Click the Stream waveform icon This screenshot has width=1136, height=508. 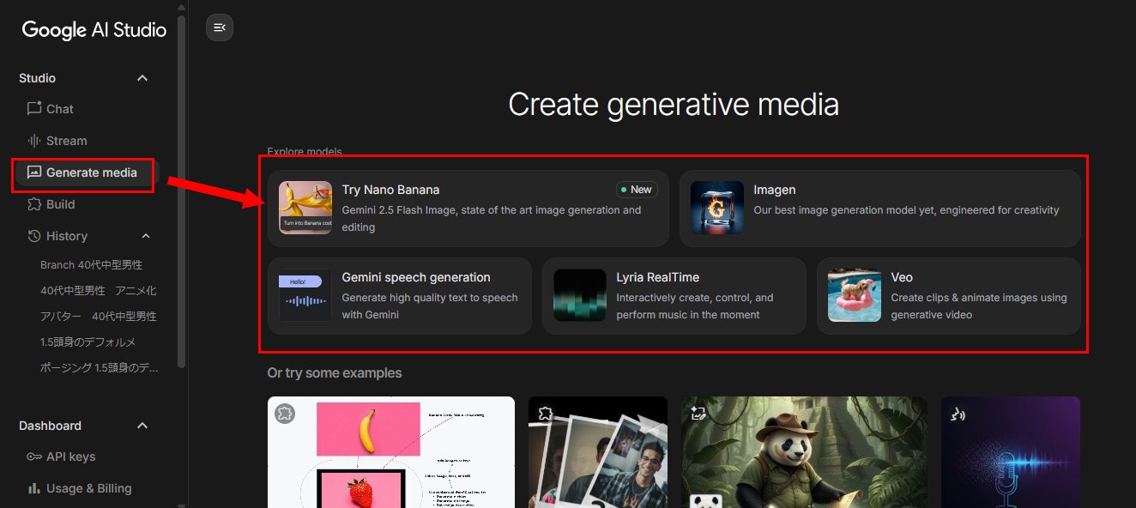34,141
